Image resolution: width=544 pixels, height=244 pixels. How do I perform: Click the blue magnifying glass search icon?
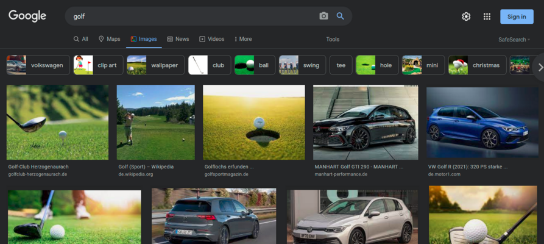pyautogui.click(x=341, y=16)
